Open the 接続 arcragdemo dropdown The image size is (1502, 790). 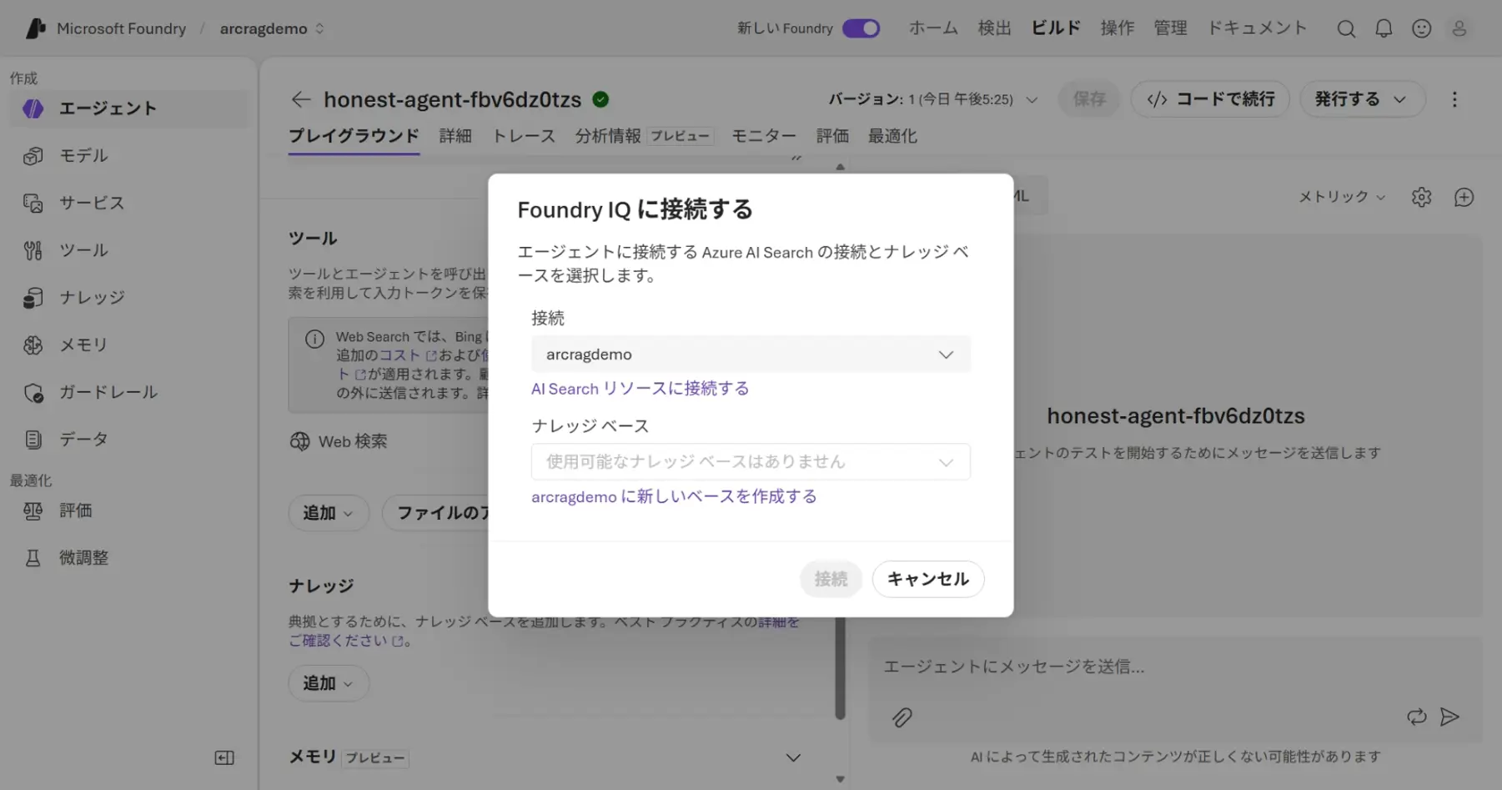(x=751, y=354)
